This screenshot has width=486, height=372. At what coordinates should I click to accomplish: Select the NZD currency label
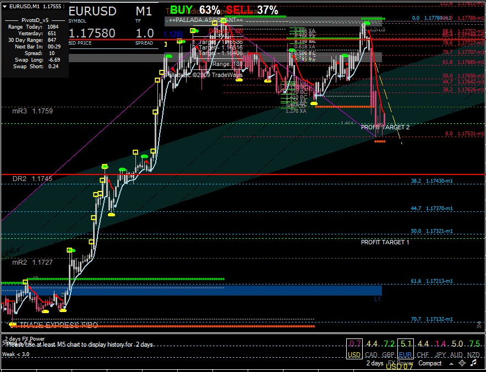pyautogui.click(x=474, y=354)
